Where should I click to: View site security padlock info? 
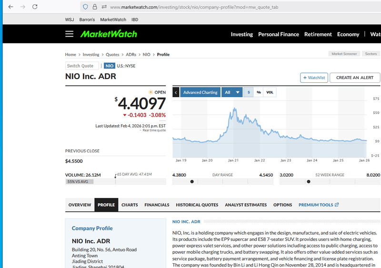[95, 7]
